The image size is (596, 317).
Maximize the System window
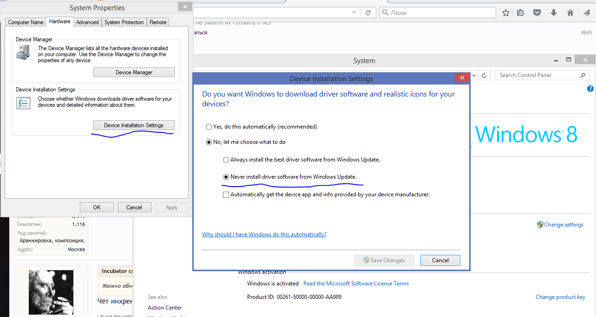568,60
